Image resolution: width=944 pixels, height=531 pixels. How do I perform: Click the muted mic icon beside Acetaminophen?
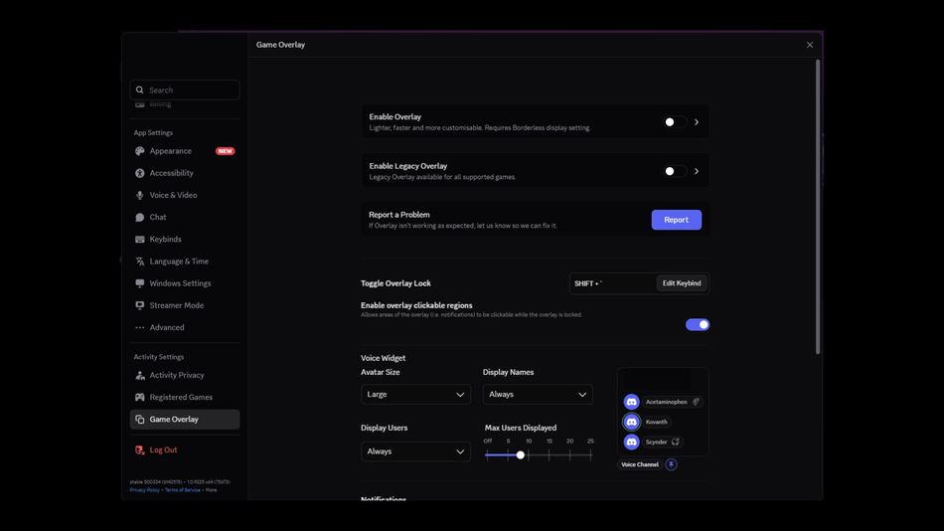point(696,402)
